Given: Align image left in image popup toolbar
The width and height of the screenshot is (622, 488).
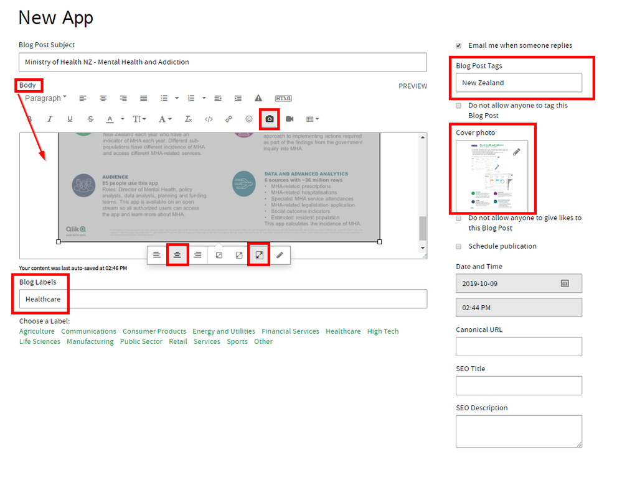Looking at the screenshot, I should click(x=157, y=255).
